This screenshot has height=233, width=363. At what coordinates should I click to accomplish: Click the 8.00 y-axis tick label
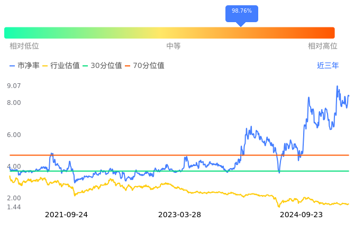[x=14, y=103]
